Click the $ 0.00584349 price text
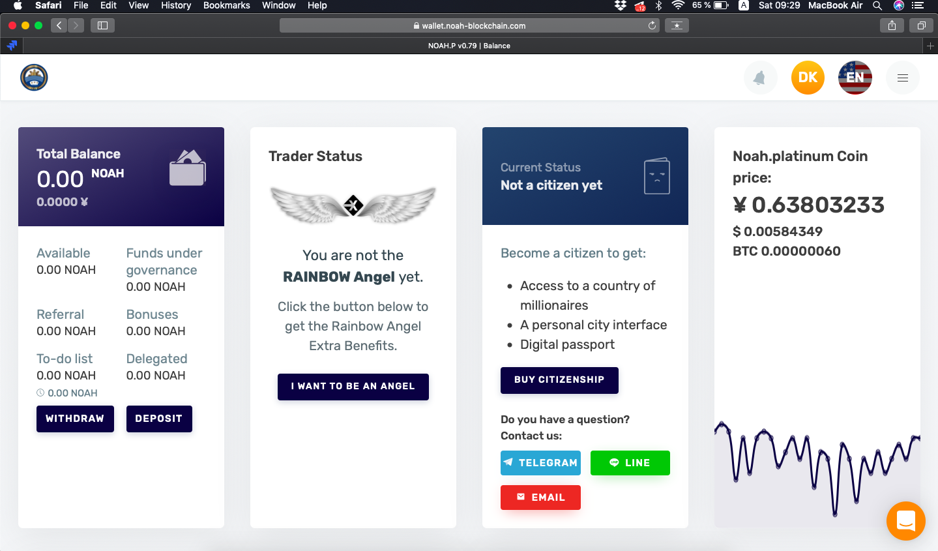 pyautogui.click(x=778, y=231)
